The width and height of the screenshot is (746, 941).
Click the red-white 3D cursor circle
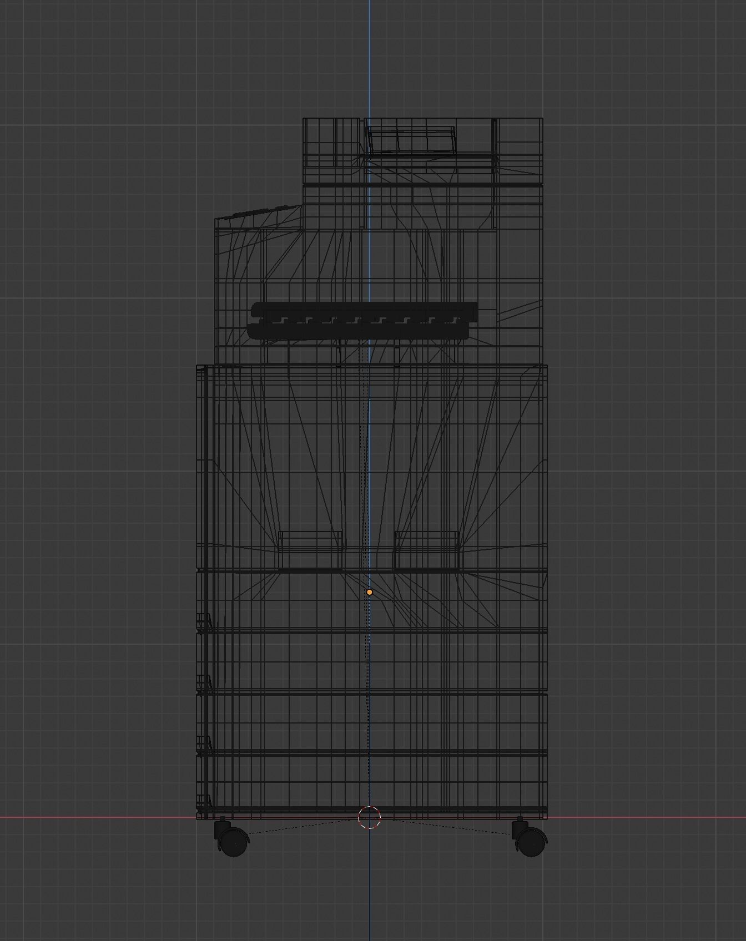pos(370,817)
